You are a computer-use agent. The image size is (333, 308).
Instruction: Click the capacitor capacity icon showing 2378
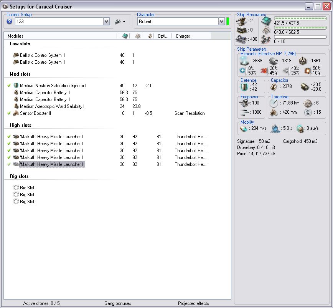(x=274, y=87)
